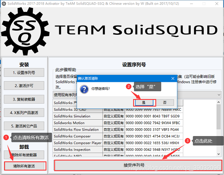This screenshot has width=224, height=175.
Task: Expand the 使用现有序列号 dropdown
Action: 219,95
